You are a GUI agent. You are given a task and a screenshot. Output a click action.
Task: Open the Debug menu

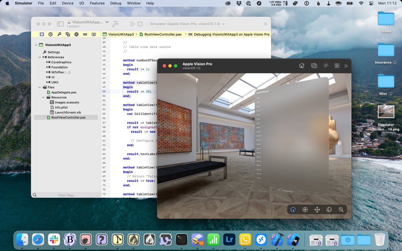(116, 3)
